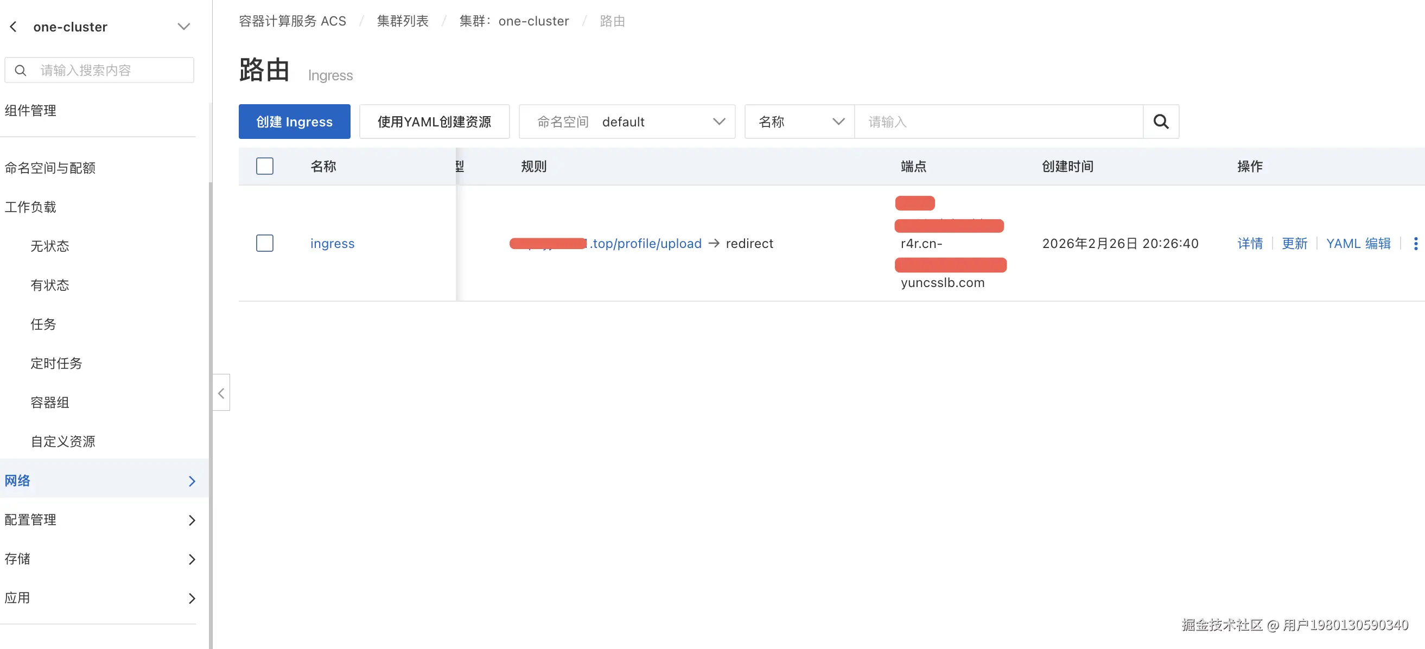Open the 名称 filter type dropdown
The height and width of the screenshot is (649, 1425).
coord(799,122)
